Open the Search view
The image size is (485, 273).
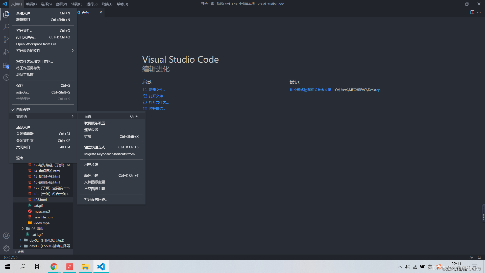click(x=6, y=27)
